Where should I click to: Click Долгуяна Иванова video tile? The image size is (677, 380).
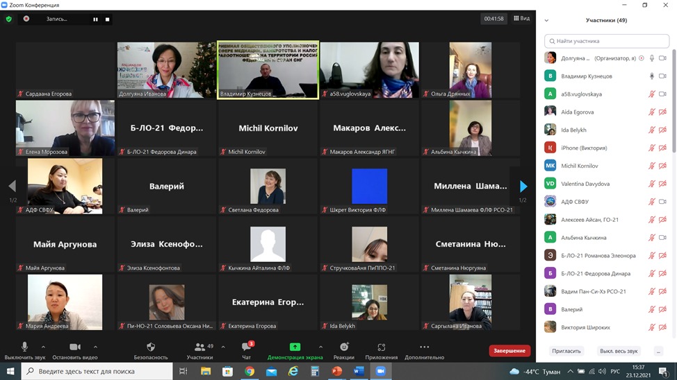tap(167, 70)
